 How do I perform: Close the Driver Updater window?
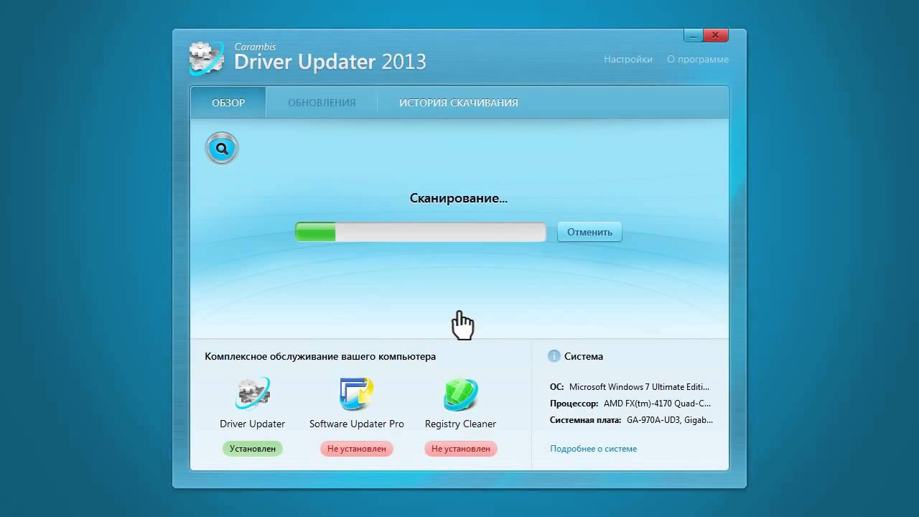click(x=716, y=35)
